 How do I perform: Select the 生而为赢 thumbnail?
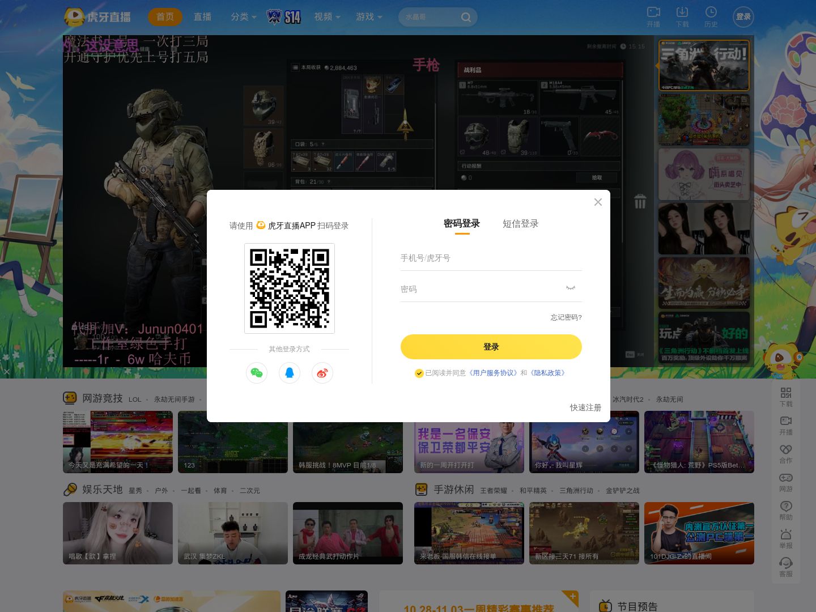[x=704, y=283]
